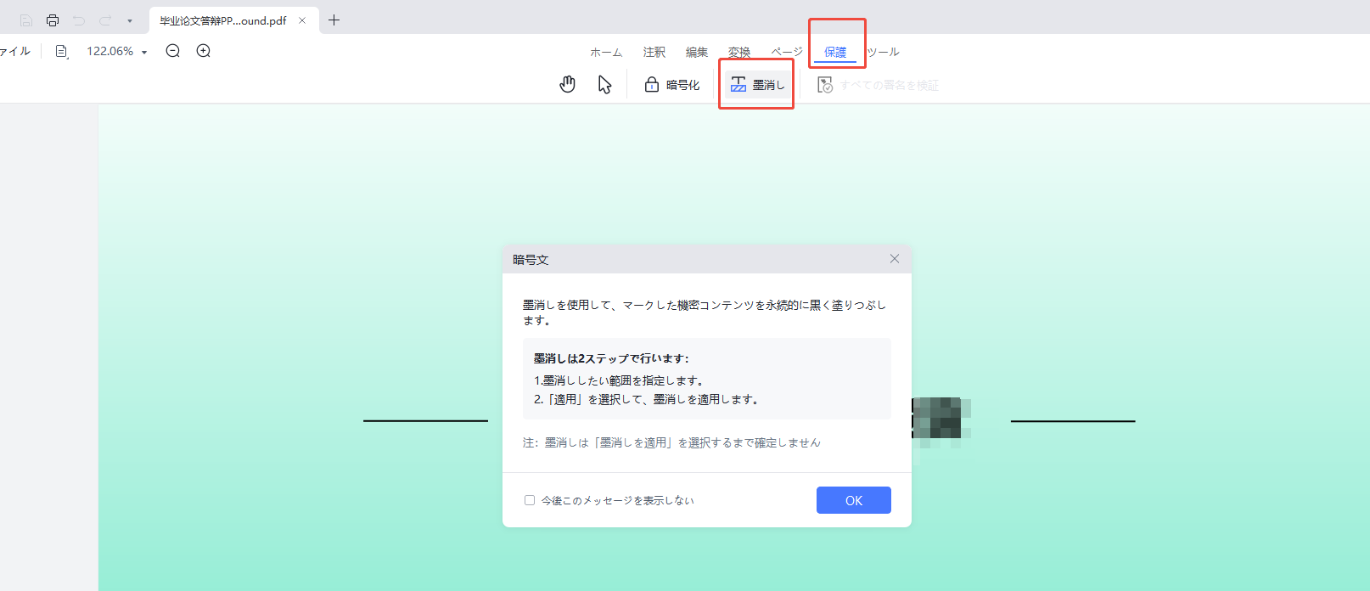Click the 暗号文 dialog title
Image resolution: width=1370 pixels, height=591 pixels.
point(531,260)
